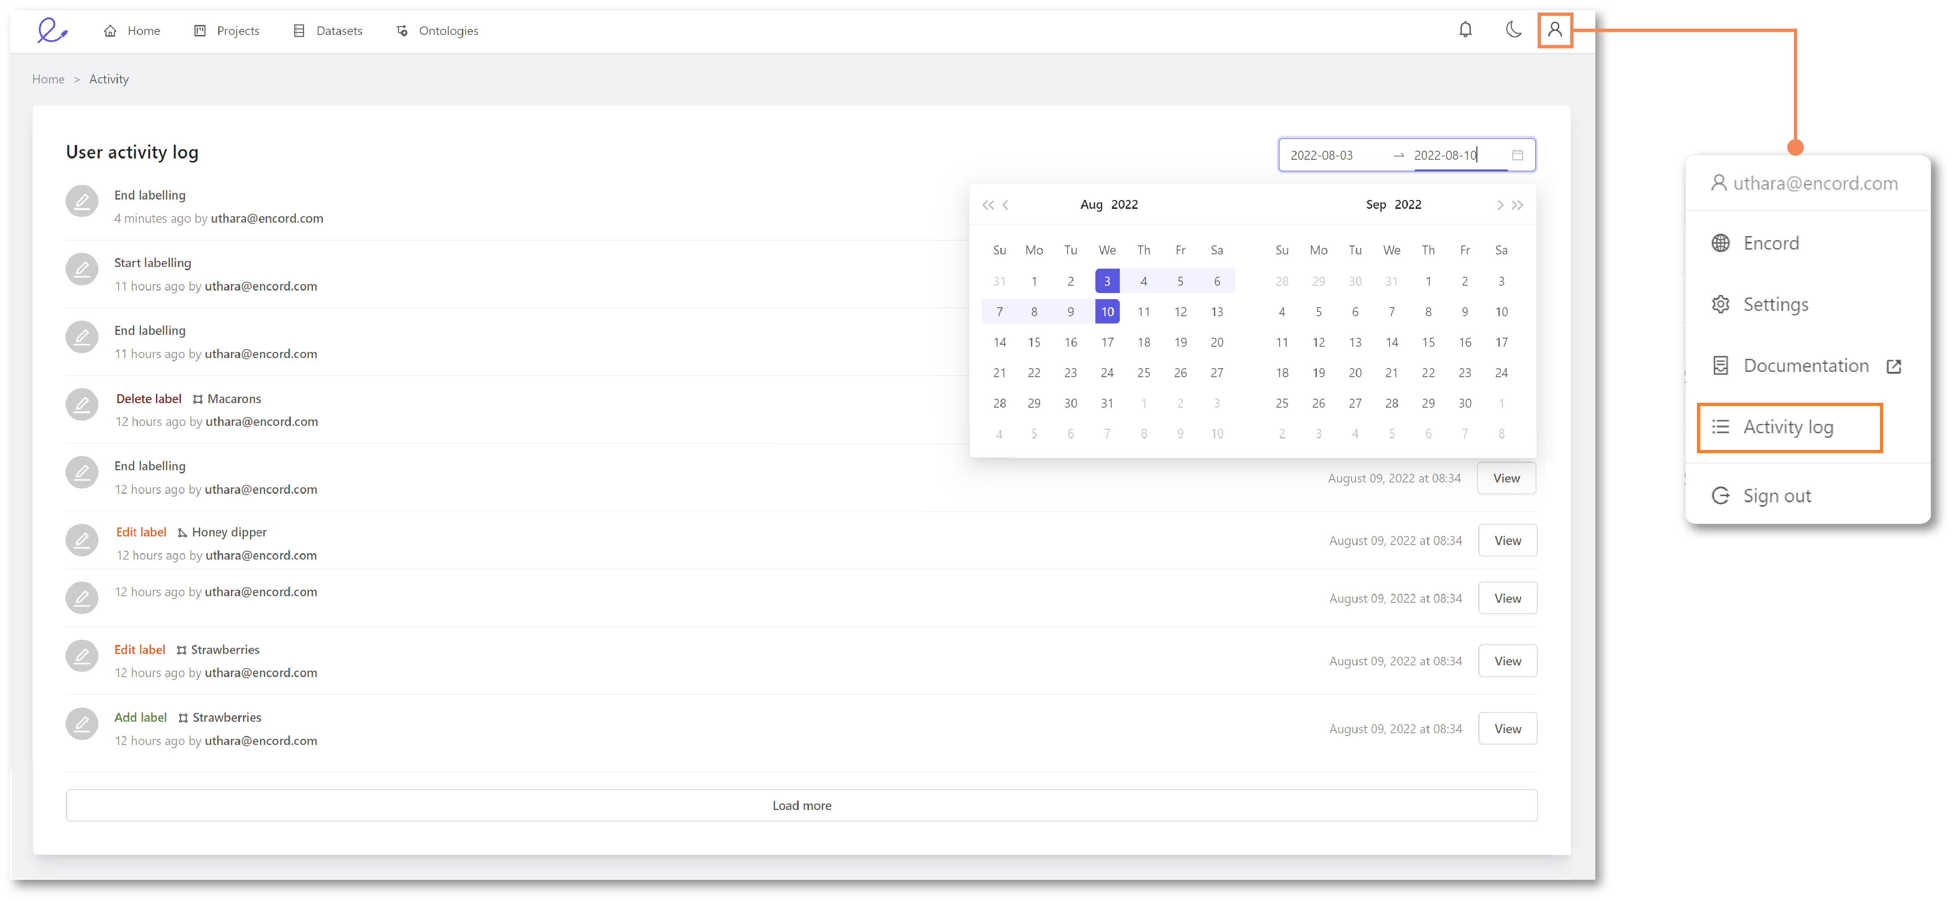This screenshot has height=901, width=1953.
Task: Open the Ontologies nav item
Action: click(437, 30)
